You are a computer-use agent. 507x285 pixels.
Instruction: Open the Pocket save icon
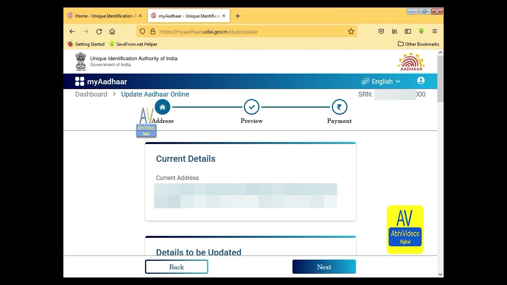381,32
